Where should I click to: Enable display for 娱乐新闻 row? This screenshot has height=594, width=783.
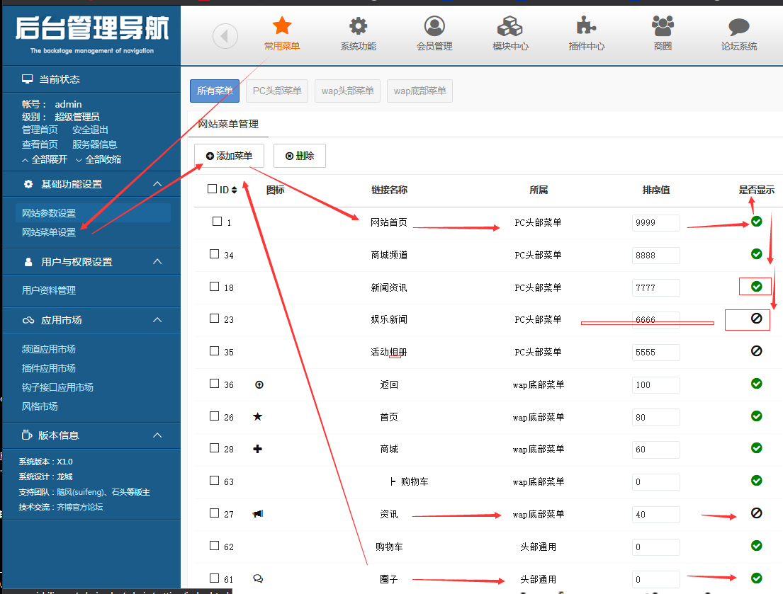(756, 319)
